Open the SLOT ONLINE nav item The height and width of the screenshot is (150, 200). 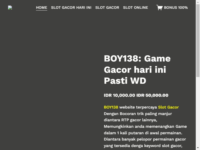135,7
